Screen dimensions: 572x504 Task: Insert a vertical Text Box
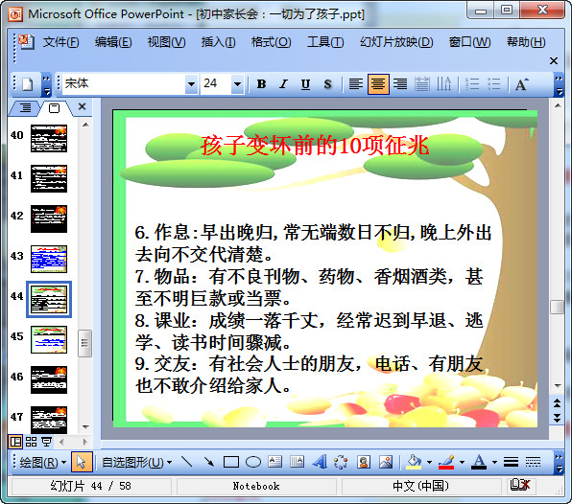[297, 462]
